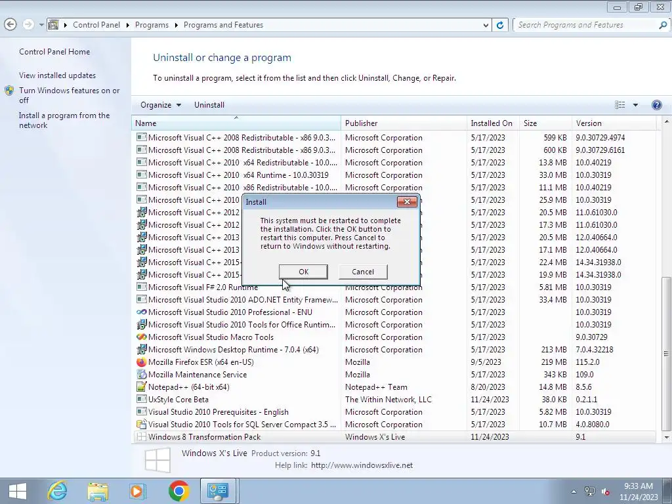Click the Firefox program icon
The height and width of the screenshot is (504, 672).
tap(141, 362)
